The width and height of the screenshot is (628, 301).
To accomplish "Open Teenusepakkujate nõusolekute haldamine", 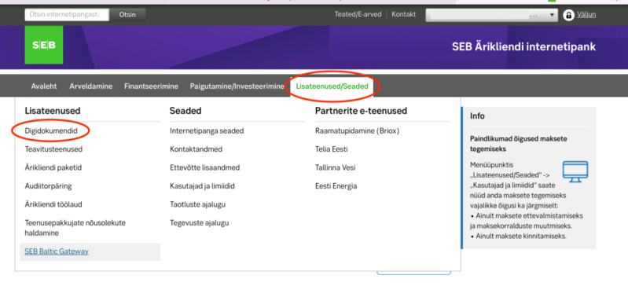I will click(75, 228).
